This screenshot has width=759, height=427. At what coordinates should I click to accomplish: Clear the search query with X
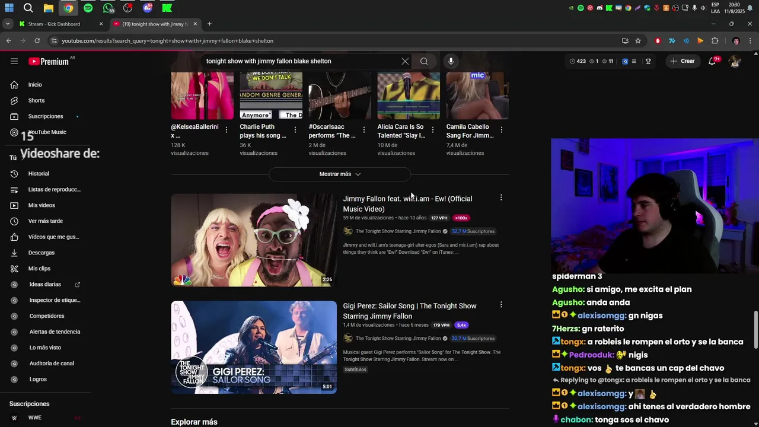405,61
